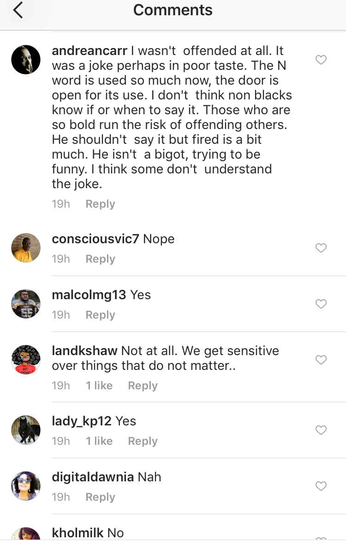The image size is (346, 547).
Task: Reply to landkshaw's comment
Action: tap(143, 386)
